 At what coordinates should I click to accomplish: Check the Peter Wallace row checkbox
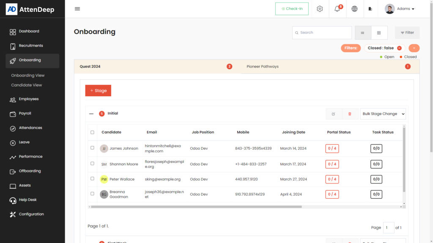[93, 179]
